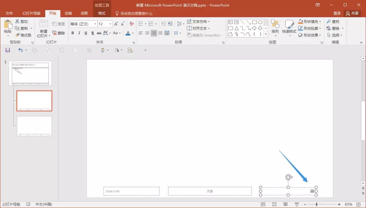Image resolution: width=366 pixels, height=208 pixels.
Task: Select the slide master thumbnail
Action: point(30,73)
